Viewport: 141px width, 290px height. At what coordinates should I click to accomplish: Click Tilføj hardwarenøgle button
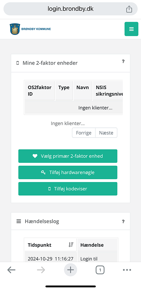click(x=68, y=172)
